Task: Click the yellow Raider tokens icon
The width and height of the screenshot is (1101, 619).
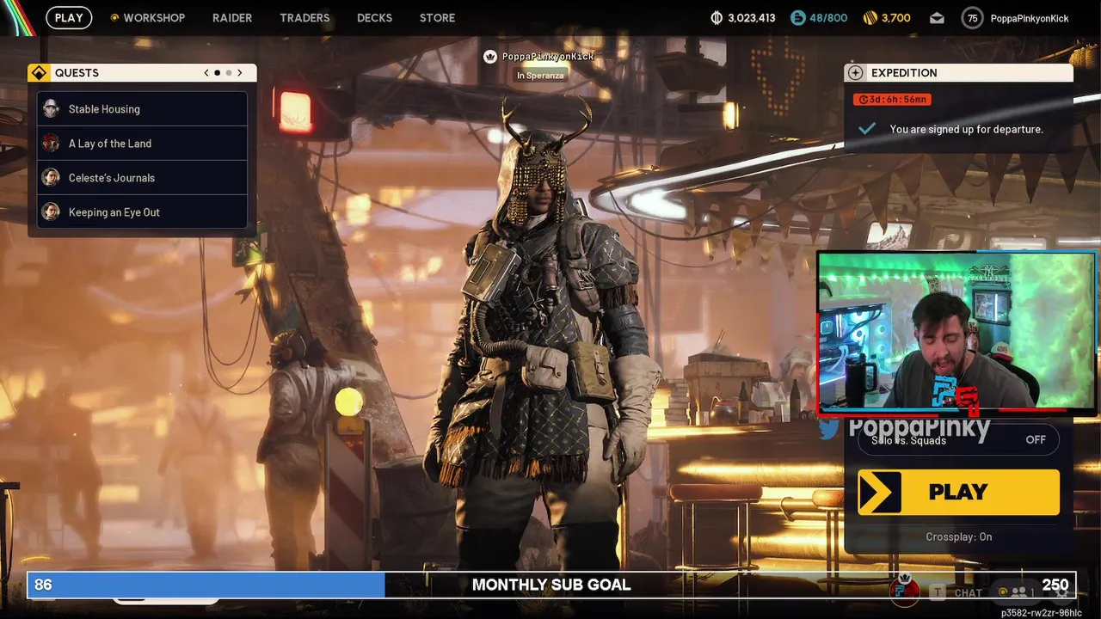Action: click(870, 17)
